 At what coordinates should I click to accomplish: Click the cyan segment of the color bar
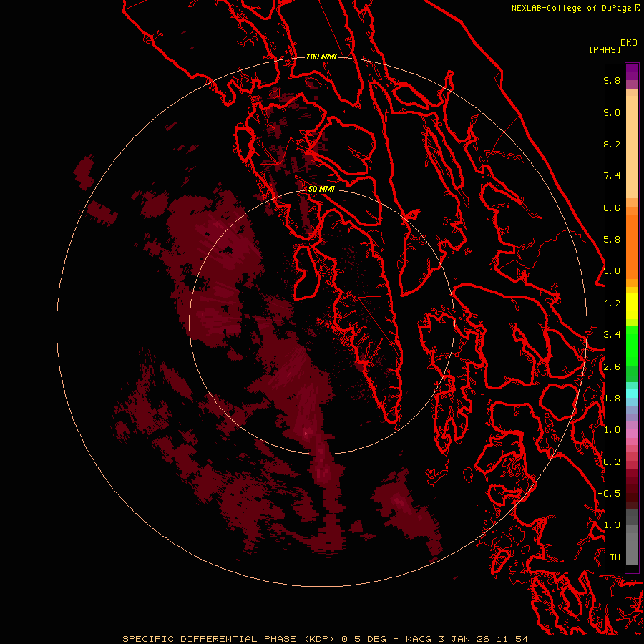click(632, 394)
